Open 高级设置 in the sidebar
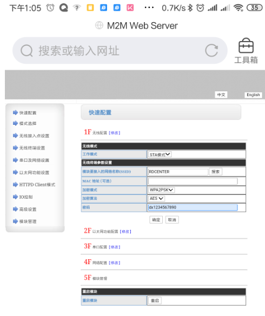The image size is (265, 316). (28, 210)
